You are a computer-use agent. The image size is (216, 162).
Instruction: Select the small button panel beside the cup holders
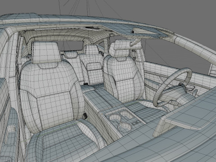[136, 123]
